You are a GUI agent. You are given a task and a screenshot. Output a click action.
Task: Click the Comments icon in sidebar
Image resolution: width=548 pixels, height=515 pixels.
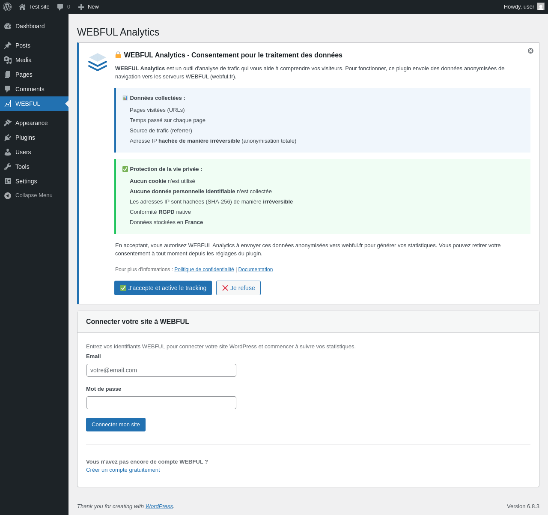tap(8, 89)
